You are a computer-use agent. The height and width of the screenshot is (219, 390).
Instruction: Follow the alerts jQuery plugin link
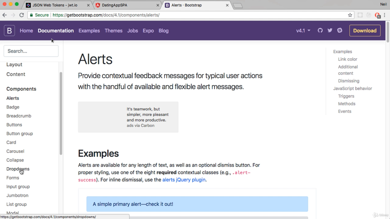click(x=184, y=180)
